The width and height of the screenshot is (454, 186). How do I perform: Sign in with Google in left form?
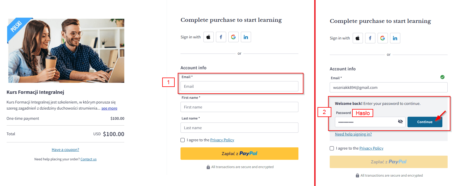233,37
